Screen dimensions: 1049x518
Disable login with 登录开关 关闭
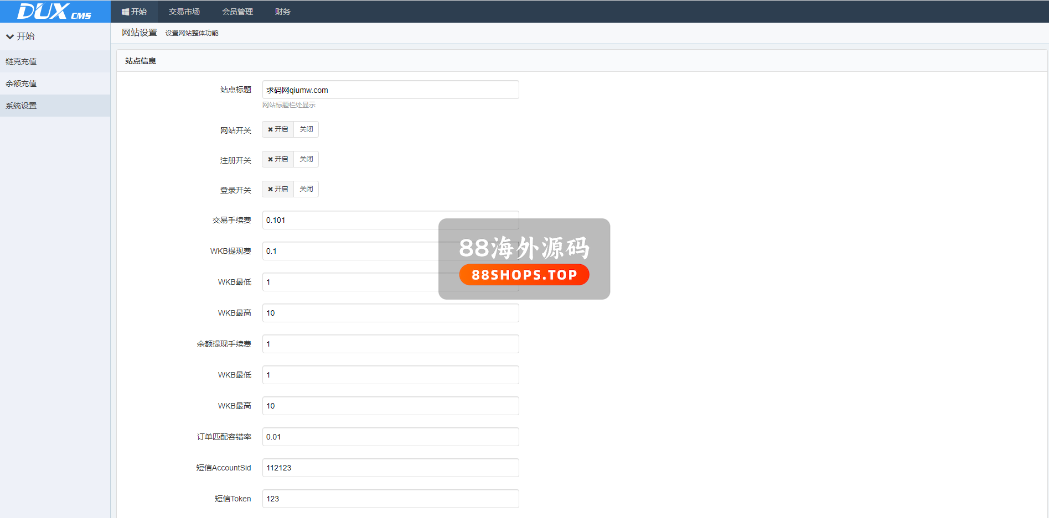coord(306,189)
